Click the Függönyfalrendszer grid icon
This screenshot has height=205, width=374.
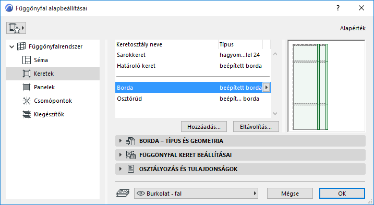pyautogui.click(x=21, y=46)
